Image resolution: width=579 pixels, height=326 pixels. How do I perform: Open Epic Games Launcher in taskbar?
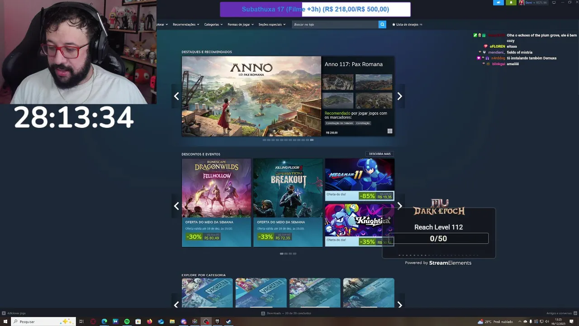[x=218, y=321]
